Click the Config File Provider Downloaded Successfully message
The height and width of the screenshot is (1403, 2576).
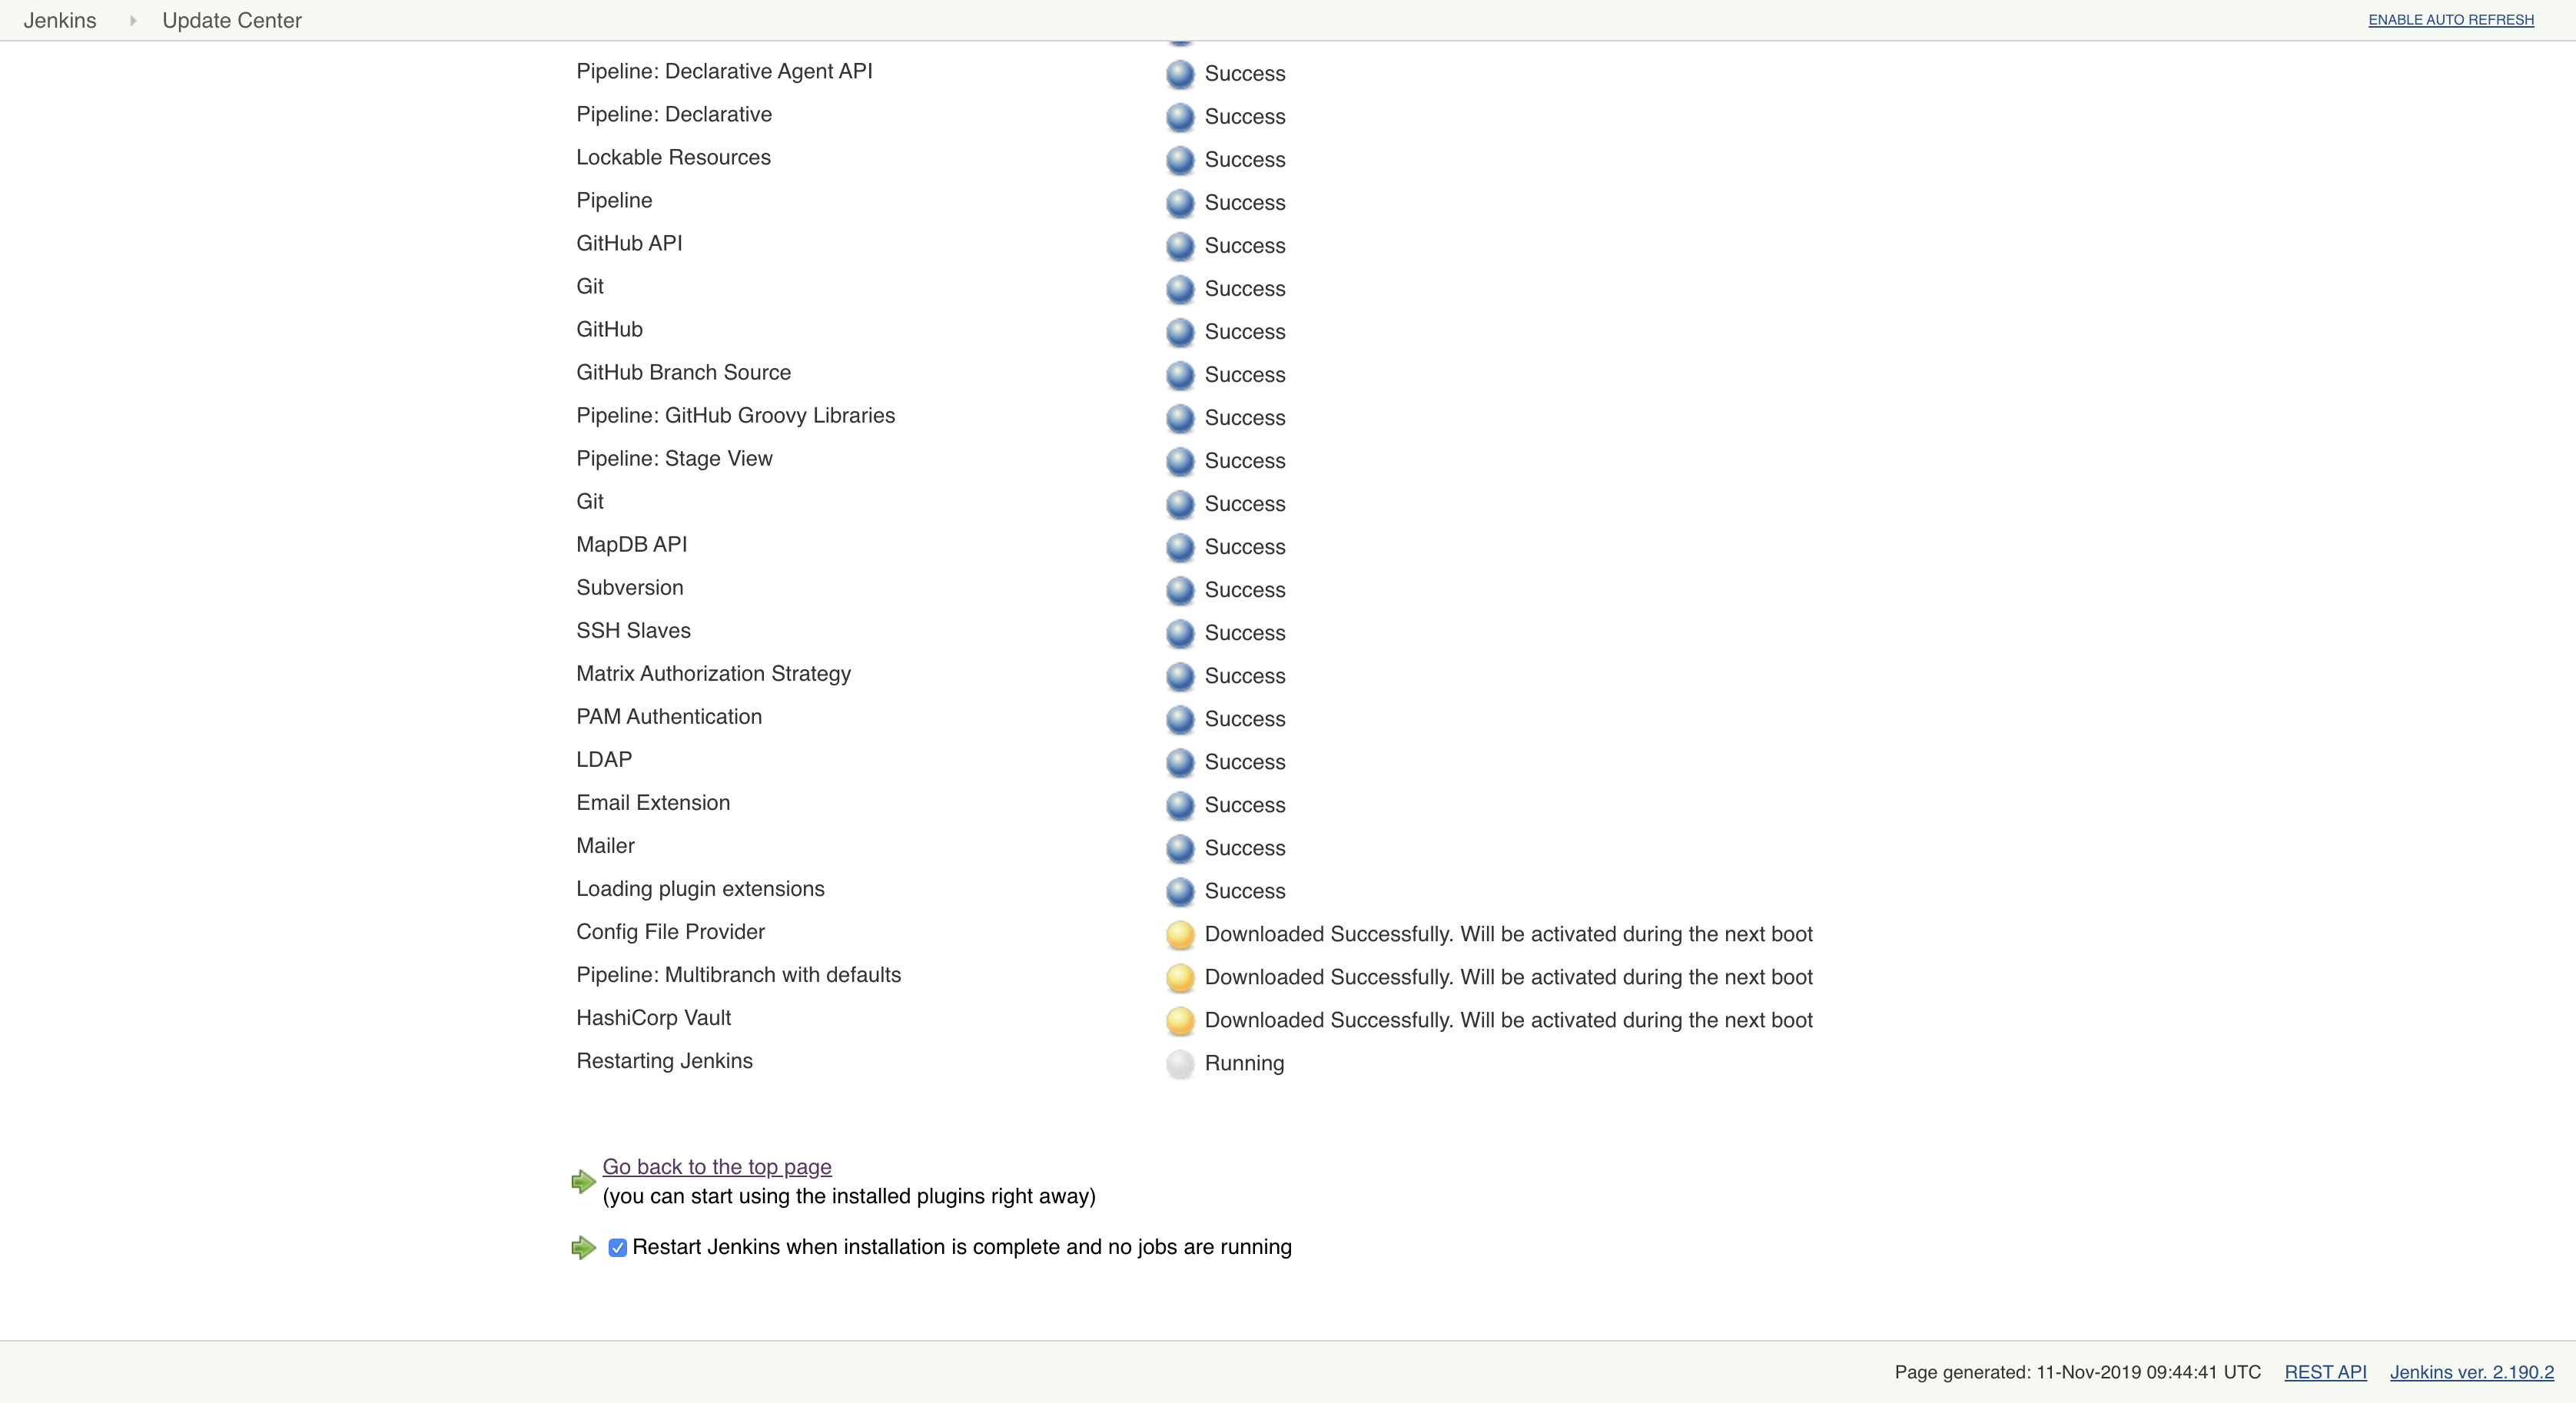[1508, 934]
